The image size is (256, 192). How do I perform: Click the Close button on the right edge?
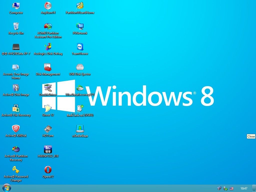[251, 136]
